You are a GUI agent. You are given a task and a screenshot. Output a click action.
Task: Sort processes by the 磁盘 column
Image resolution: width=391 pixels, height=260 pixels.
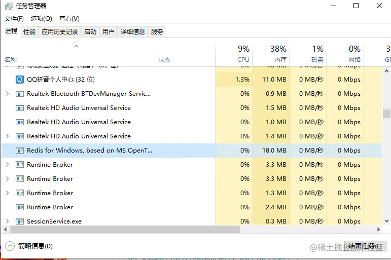[308, 55]
